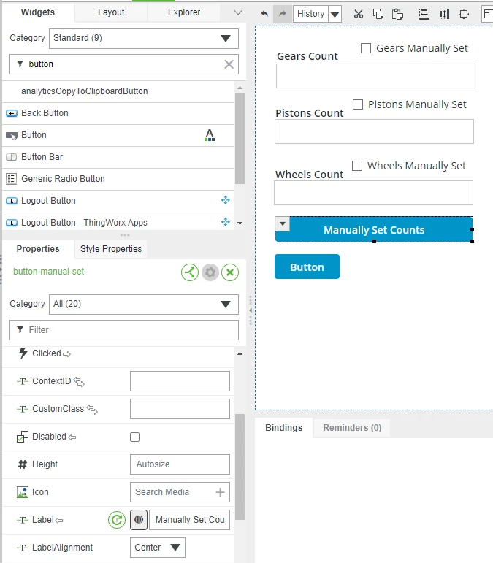Expand the extra tabs chevron after Explorer

(x=237, y=12)
